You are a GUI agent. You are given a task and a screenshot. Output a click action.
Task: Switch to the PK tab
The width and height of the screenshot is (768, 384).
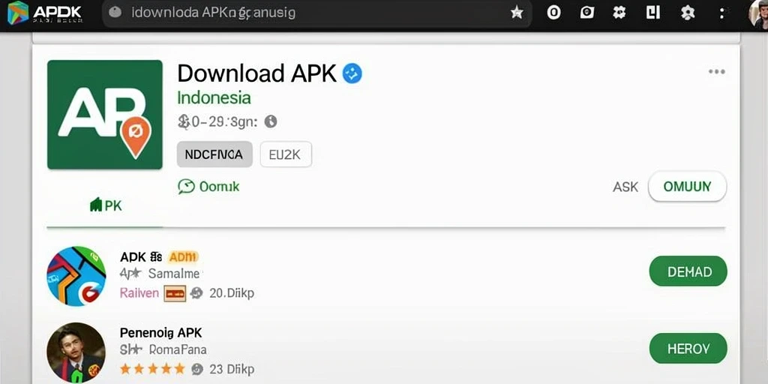point(106,205)
